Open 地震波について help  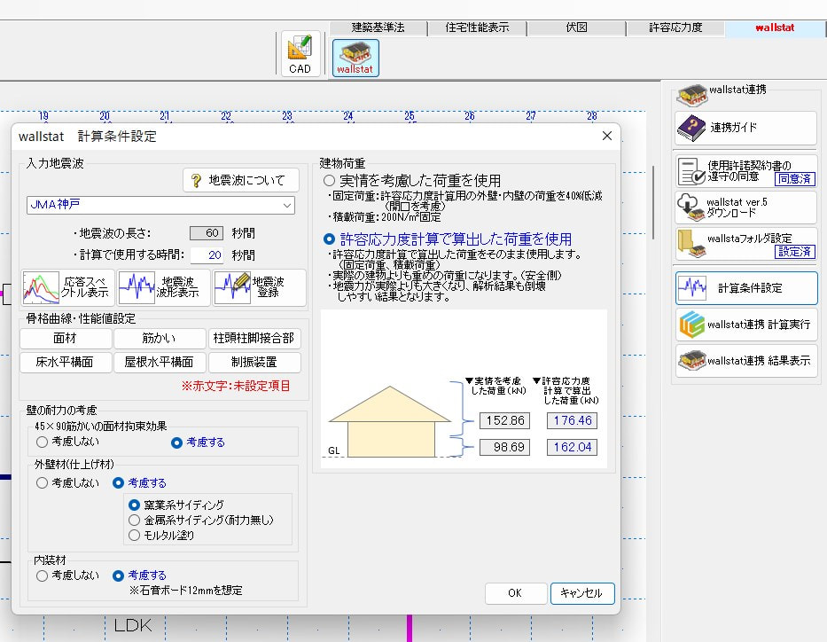[241, 180]
